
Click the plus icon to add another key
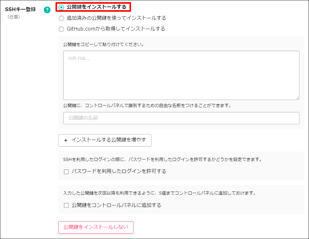coord(66,140)
